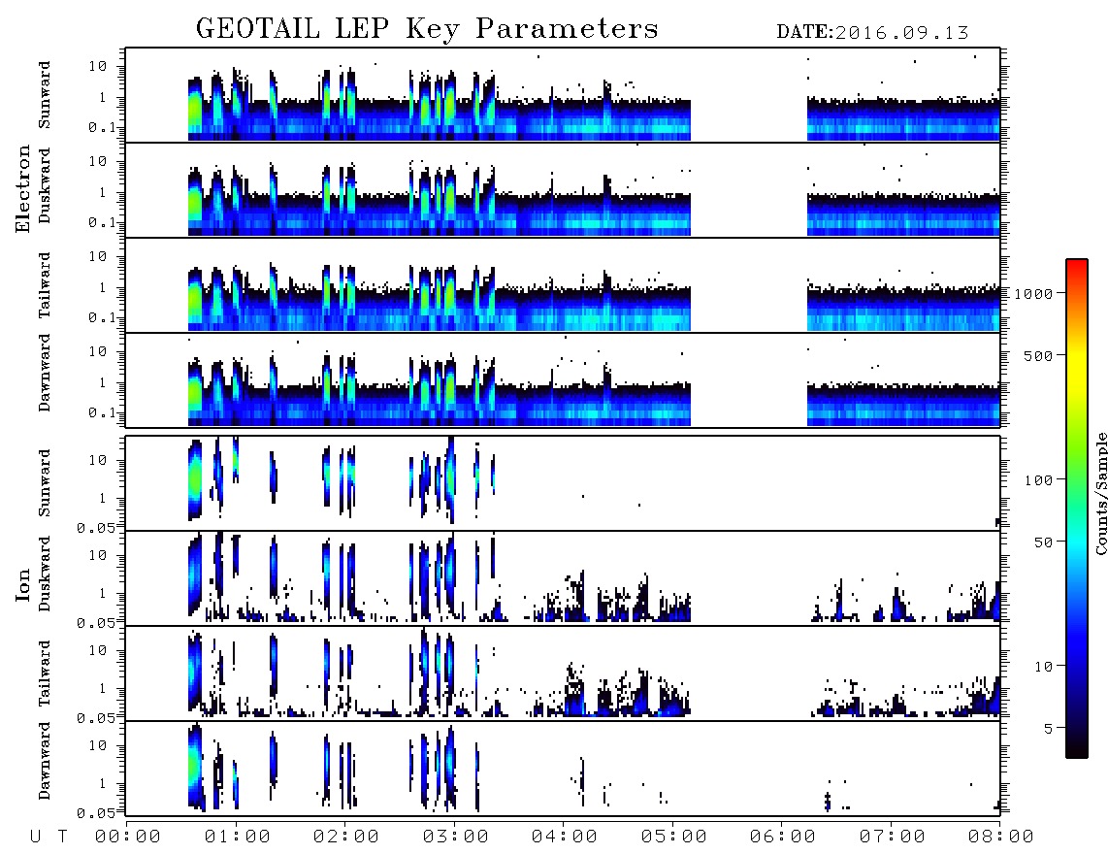The width and height of the screenshot is (1108, 854).
Task: Click the "04:00" time tick label
Action: [565, 838]
